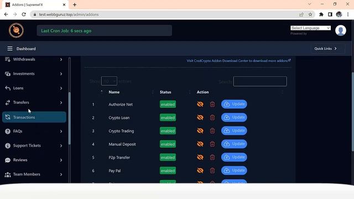
Task: Sort table by Status column header
Action: (x=165, y=92)
